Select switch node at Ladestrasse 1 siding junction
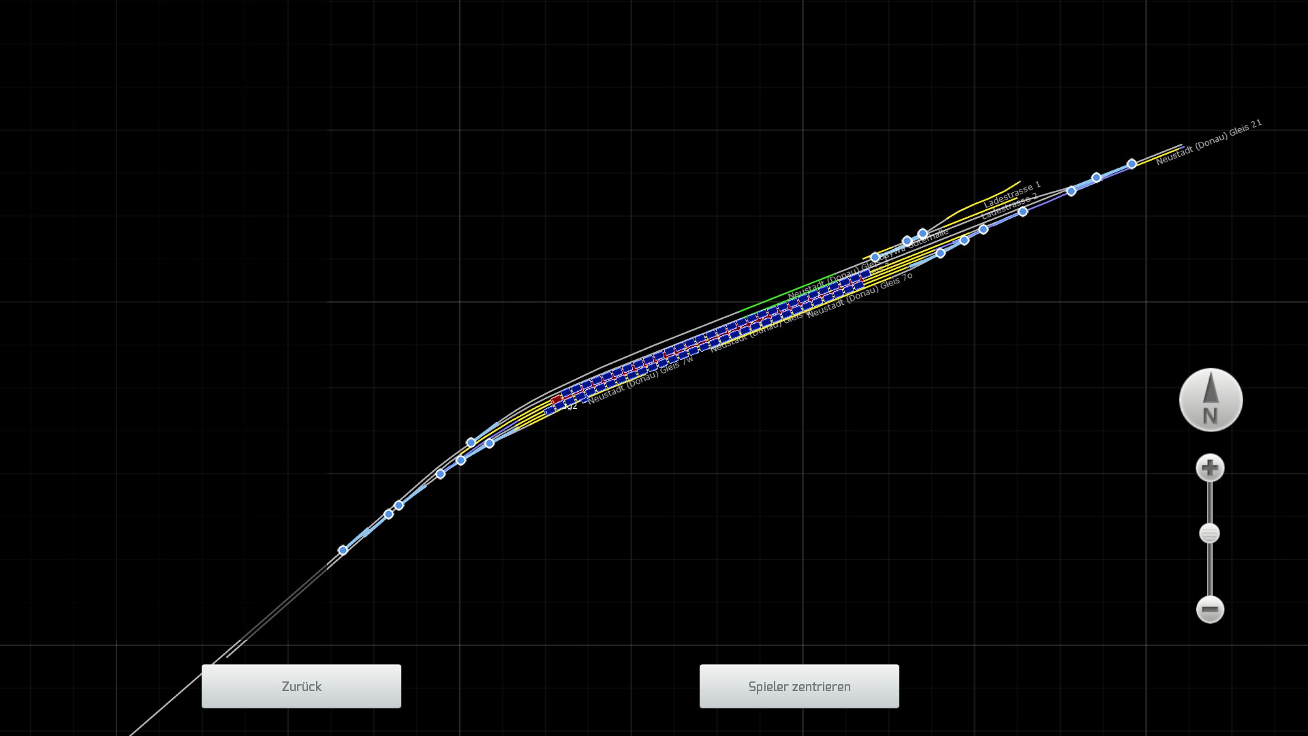Screen dimensions: 1308x736 tap(922, 234)
